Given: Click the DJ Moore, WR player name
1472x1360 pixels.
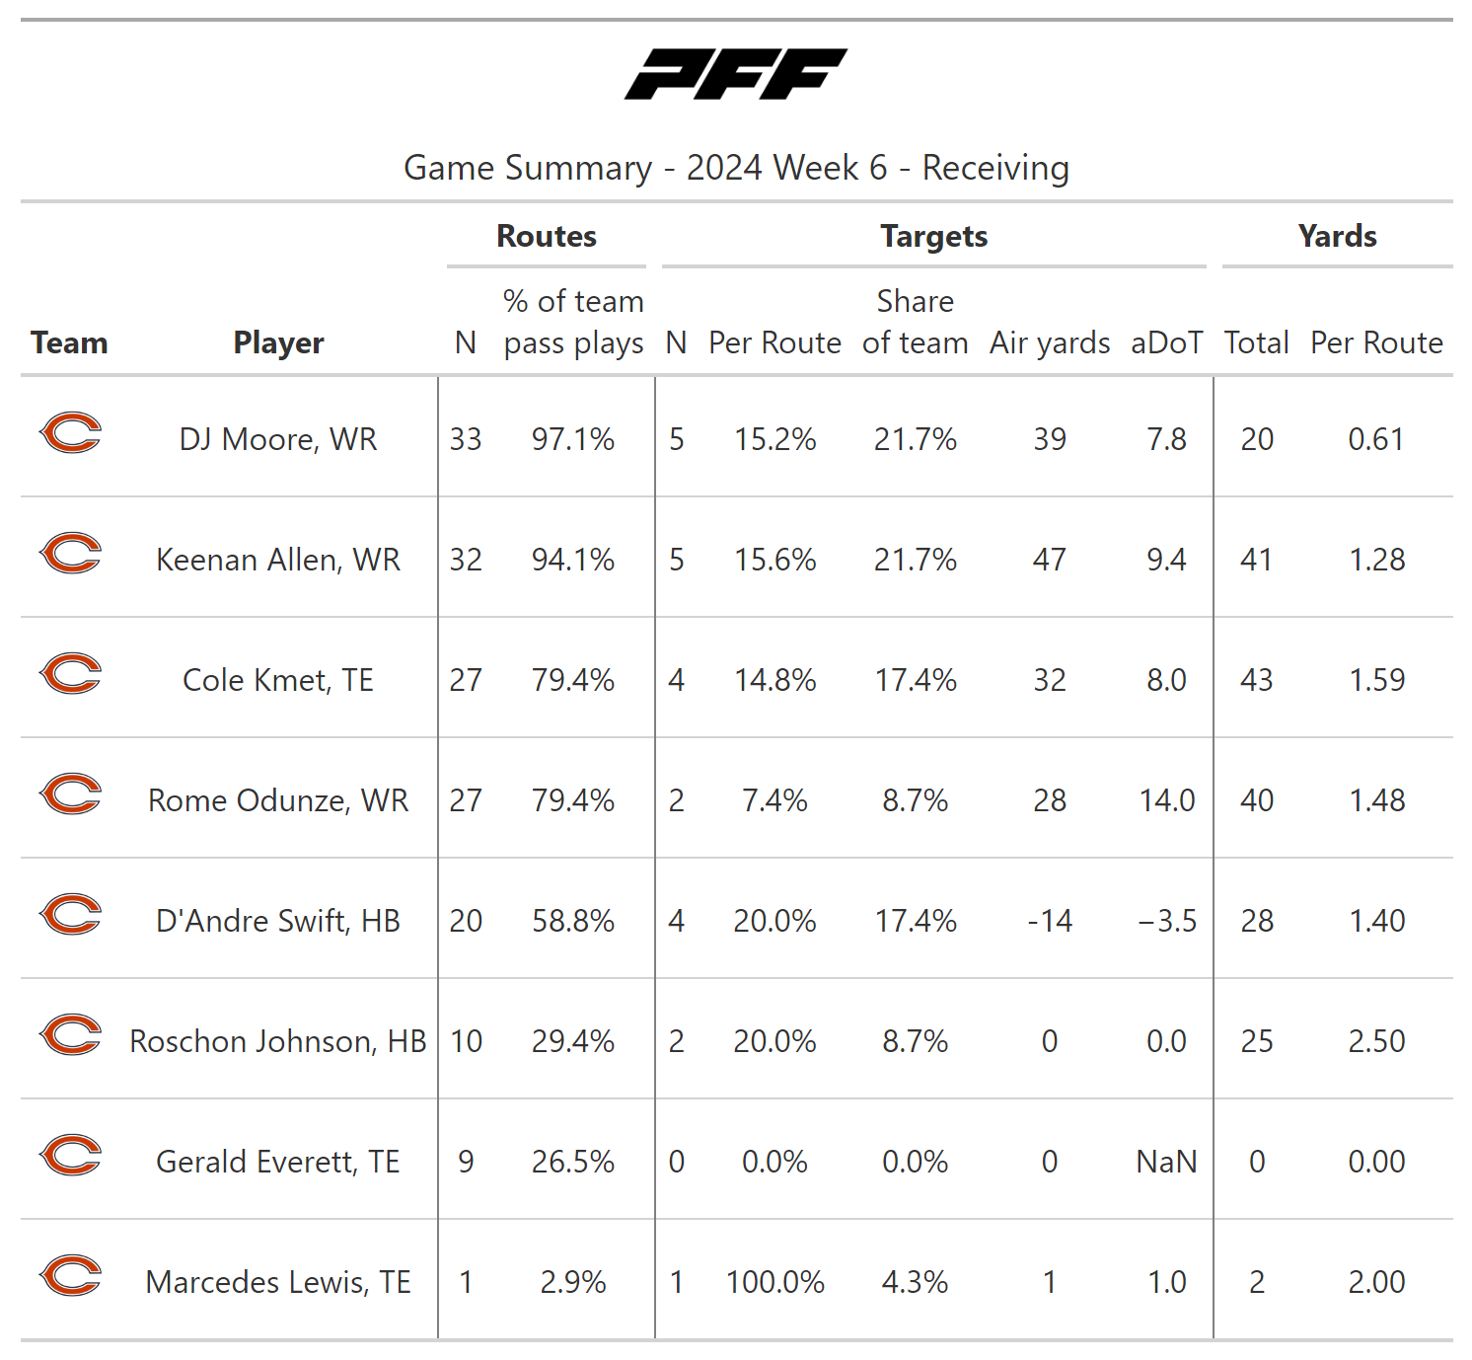Looking at the screenshot, I should pyautogui.click(x=278, y=439).
